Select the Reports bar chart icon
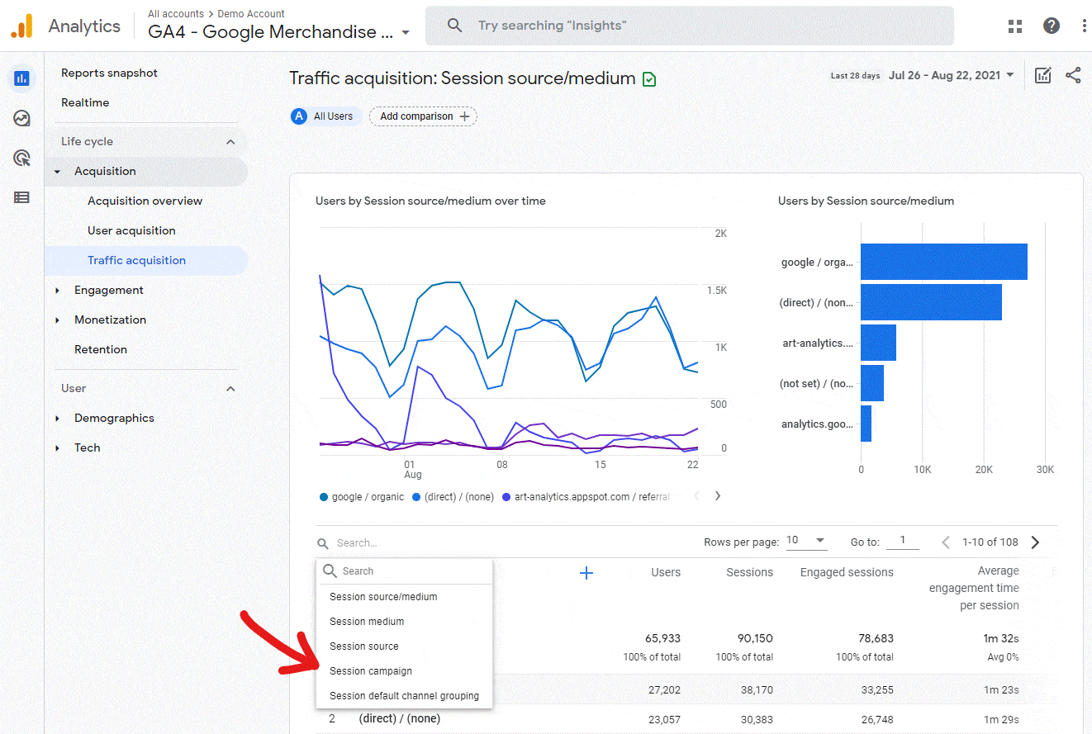This screenshot has height=734, width=1092. pyautogui.click(x=21, y=78)
